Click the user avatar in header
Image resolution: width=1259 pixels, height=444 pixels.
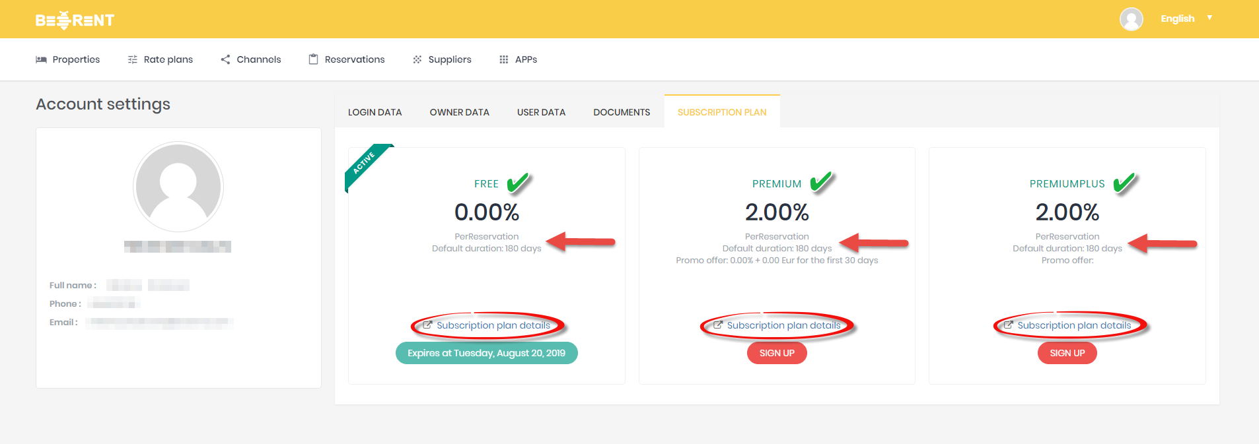(x=1131, y=19)
